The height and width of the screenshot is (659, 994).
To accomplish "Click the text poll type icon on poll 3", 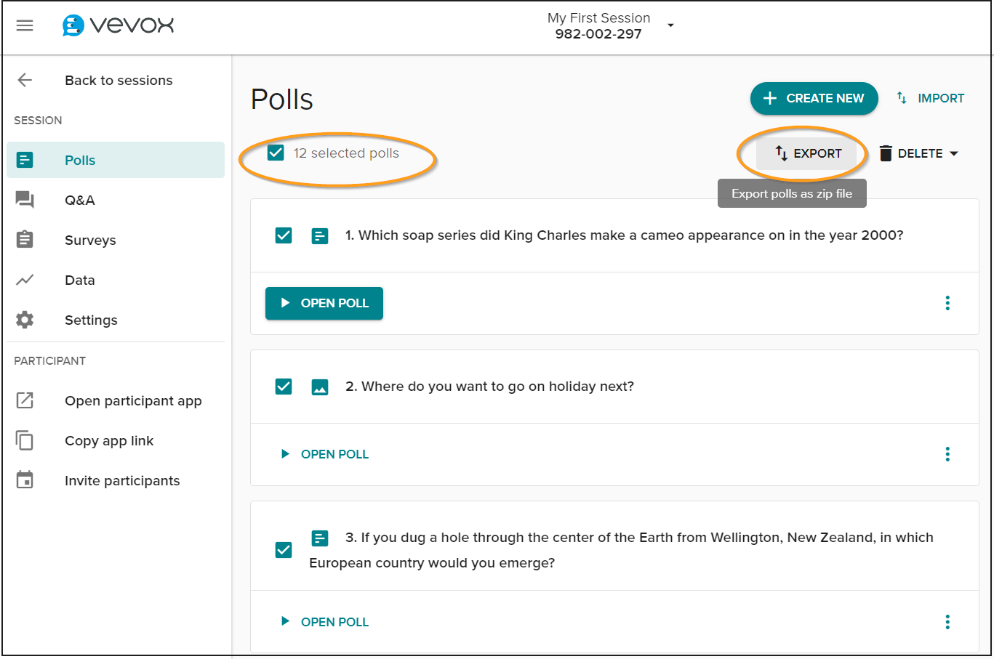I will [x=320, y=538].
